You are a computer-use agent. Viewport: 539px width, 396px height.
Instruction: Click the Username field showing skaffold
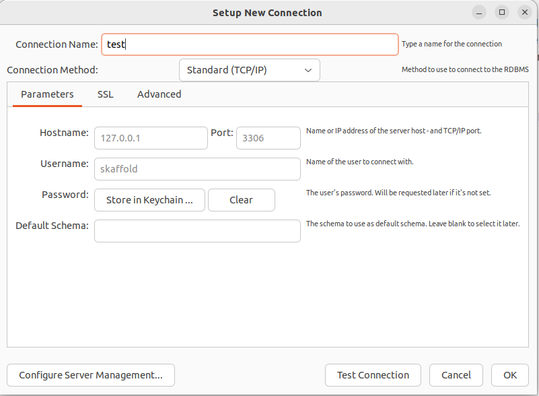[x=197, y=169]
